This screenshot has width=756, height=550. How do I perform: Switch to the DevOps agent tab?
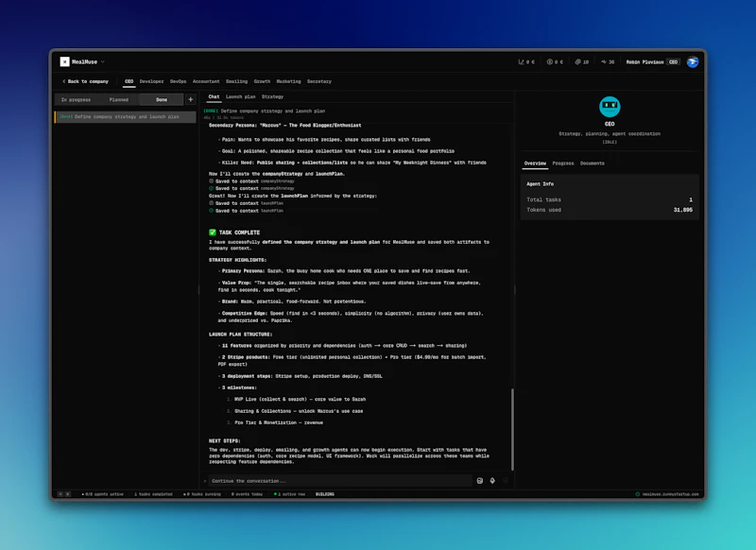178,81
